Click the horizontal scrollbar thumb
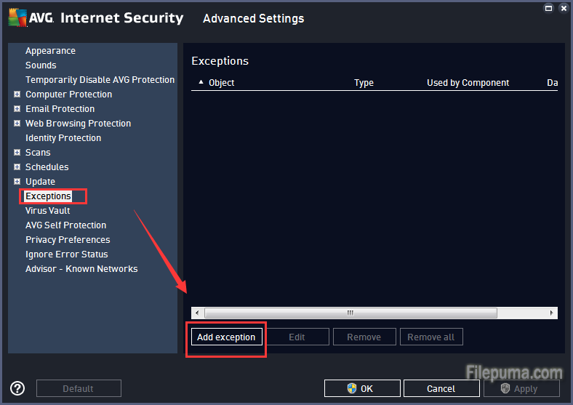The width and height of the screenshot is (573, 405). (x=350, y=313)
